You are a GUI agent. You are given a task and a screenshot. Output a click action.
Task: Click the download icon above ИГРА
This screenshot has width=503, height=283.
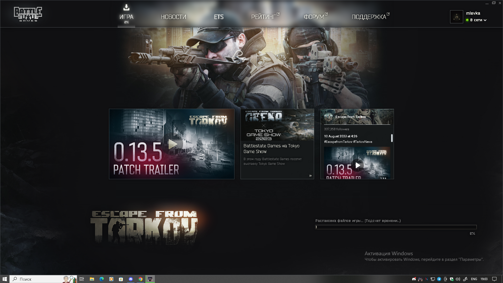(126, 7)
